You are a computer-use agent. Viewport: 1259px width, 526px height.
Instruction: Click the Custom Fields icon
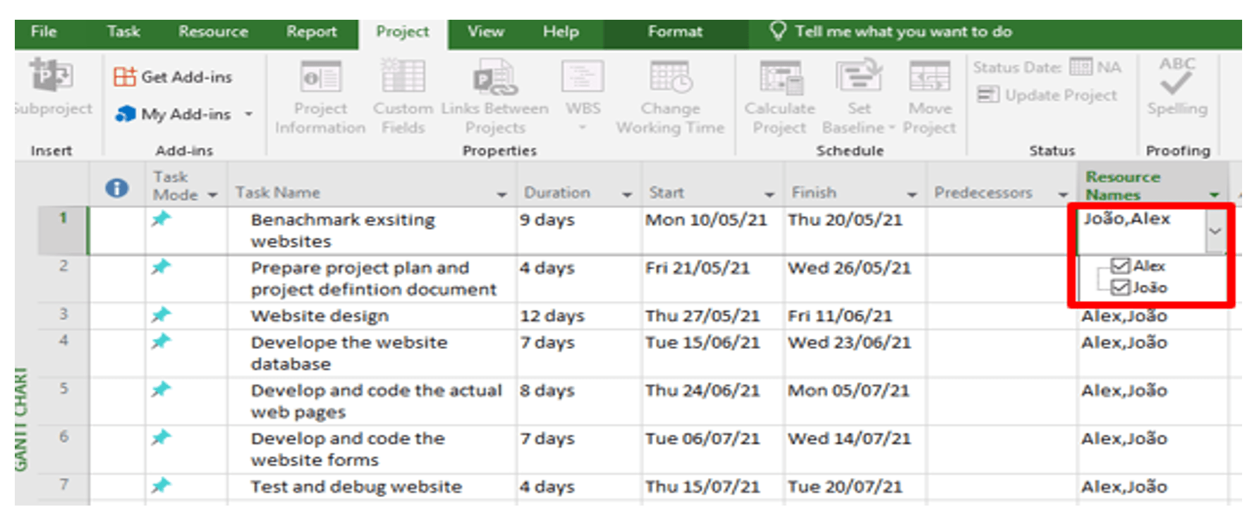[x=403, y=78]
